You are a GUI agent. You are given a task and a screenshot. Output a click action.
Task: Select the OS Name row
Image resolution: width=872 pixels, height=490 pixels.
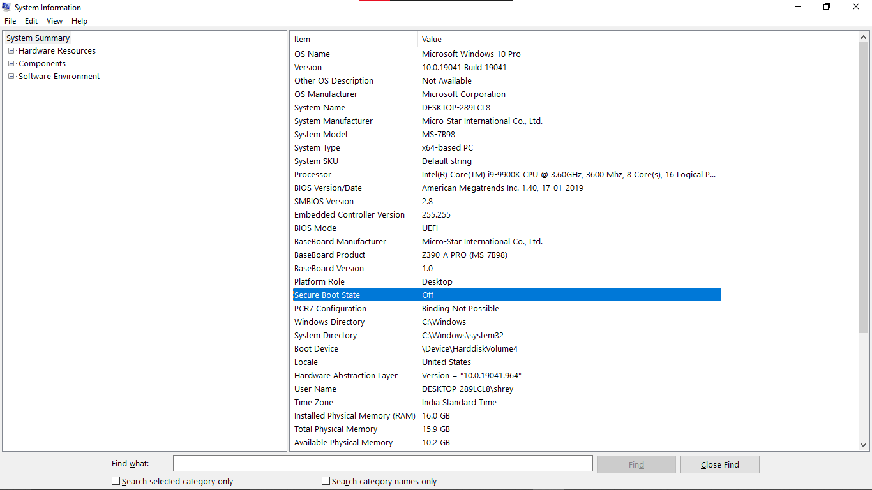pos(507,54)
